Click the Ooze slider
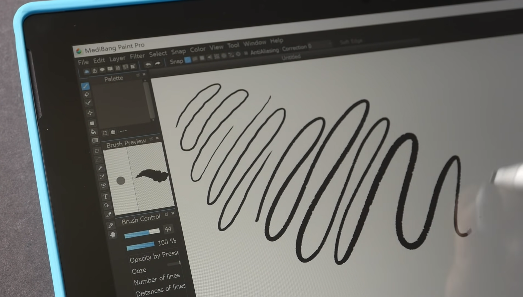Viewport: 523px width, 297px height. 174,263
